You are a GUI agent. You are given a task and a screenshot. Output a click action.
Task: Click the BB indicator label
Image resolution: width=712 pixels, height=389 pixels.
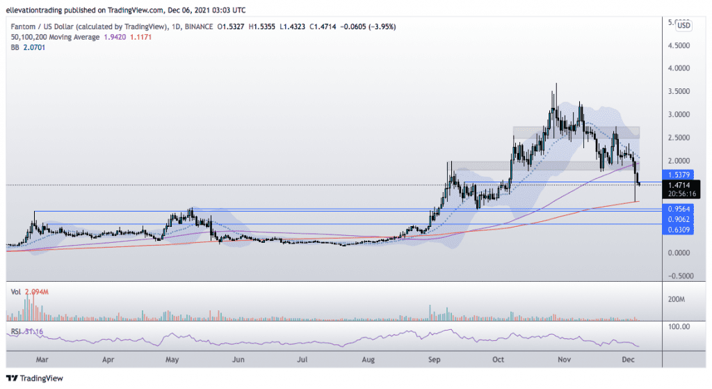tap(15, 47)
